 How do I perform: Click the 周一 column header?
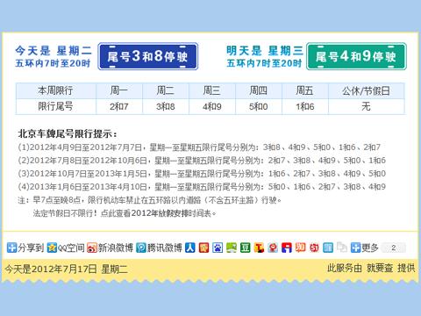pos(119,90)
